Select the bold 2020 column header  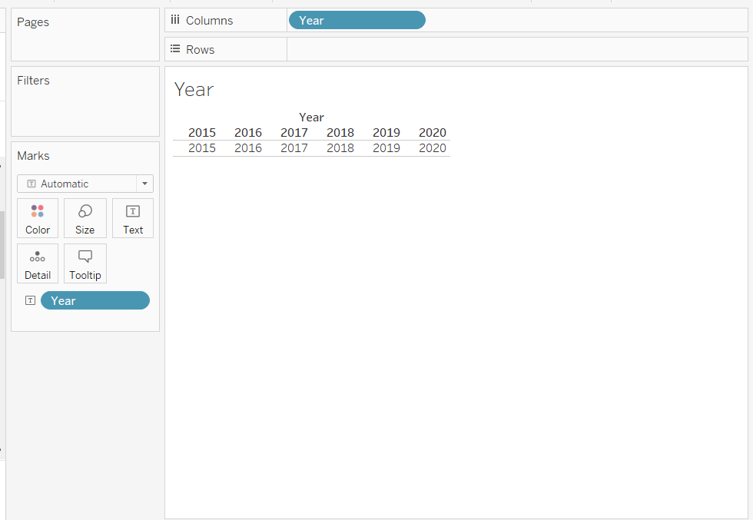coord(433,133)
